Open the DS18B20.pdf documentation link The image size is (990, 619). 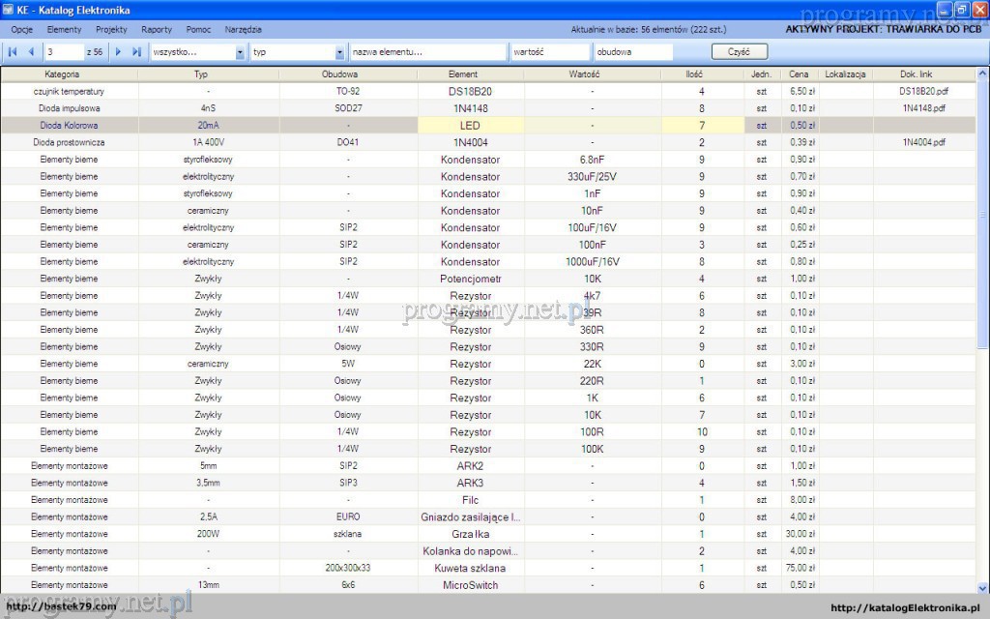click(x=923, y=91)
